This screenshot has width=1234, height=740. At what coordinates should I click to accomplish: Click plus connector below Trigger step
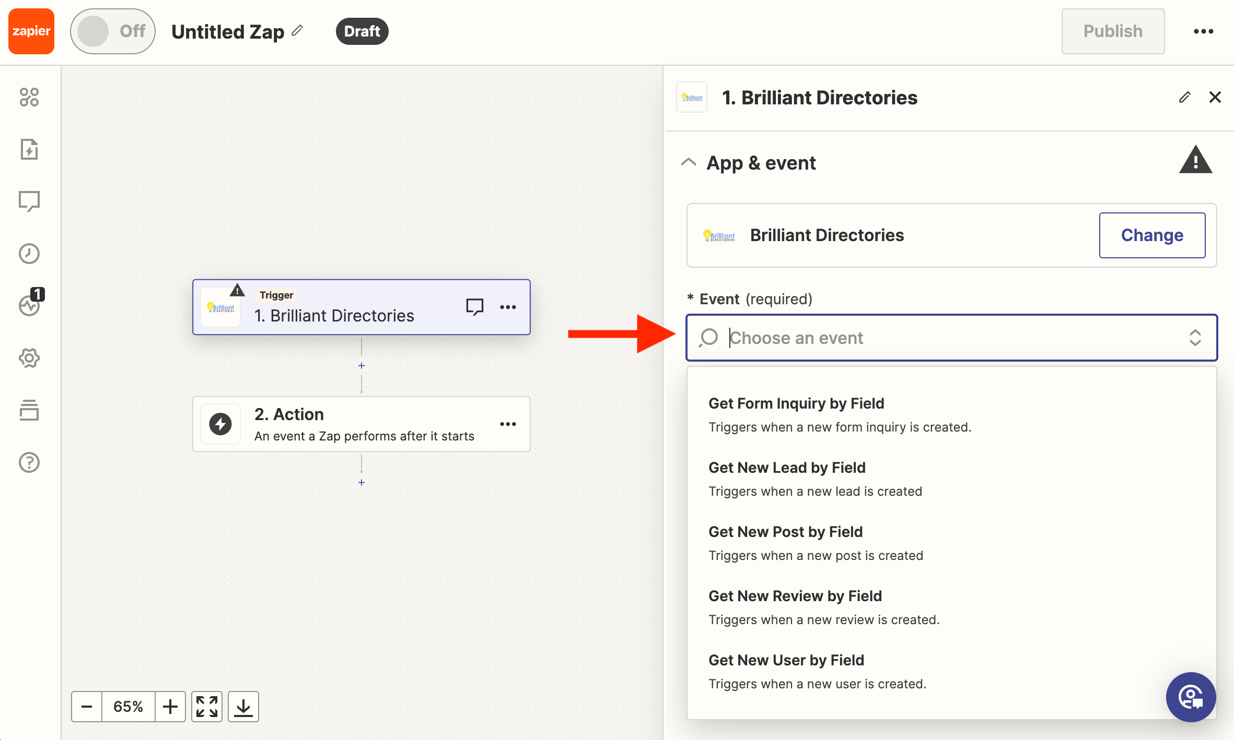pyautogui.click(x=362, y=366)
